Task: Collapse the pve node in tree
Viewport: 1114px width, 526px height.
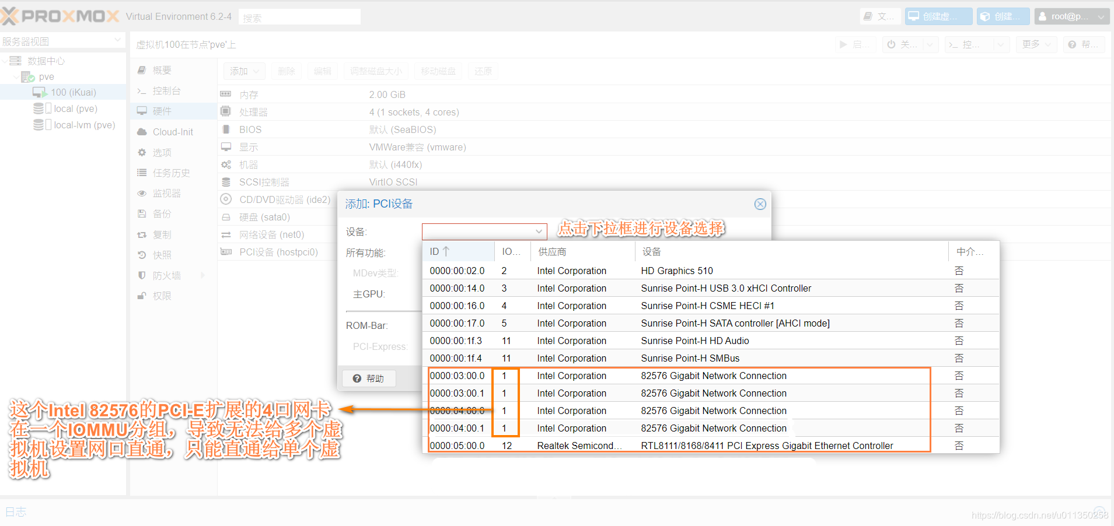Action: [x=16, y=76]
